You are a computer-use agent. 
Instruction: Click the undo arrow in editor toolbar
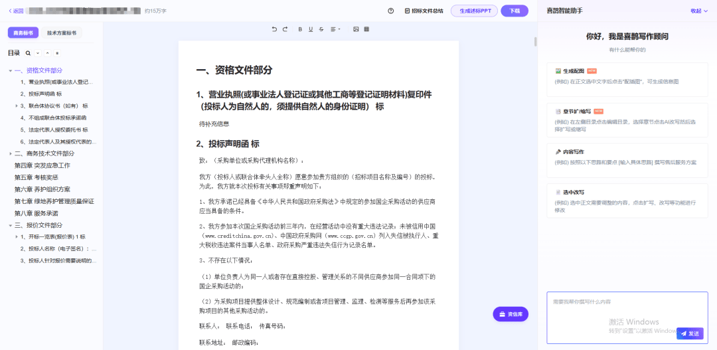[274, 29]
